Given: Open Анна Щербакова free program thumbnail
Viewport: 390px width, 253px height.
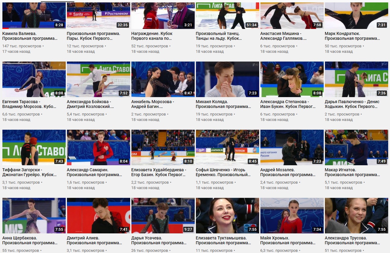Looking at the screenshot, I should 34,216.
